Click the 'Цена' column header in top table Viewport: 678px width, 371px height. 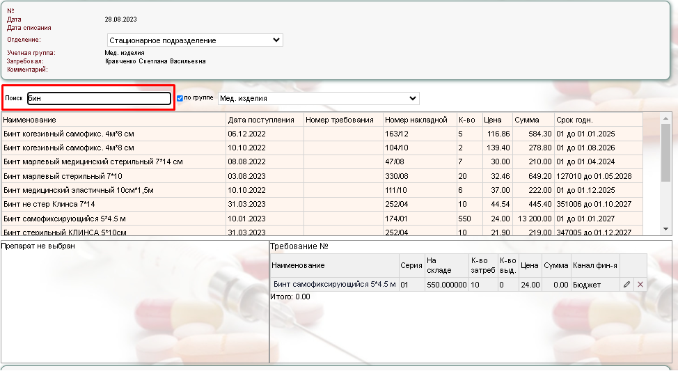[492, 120]
